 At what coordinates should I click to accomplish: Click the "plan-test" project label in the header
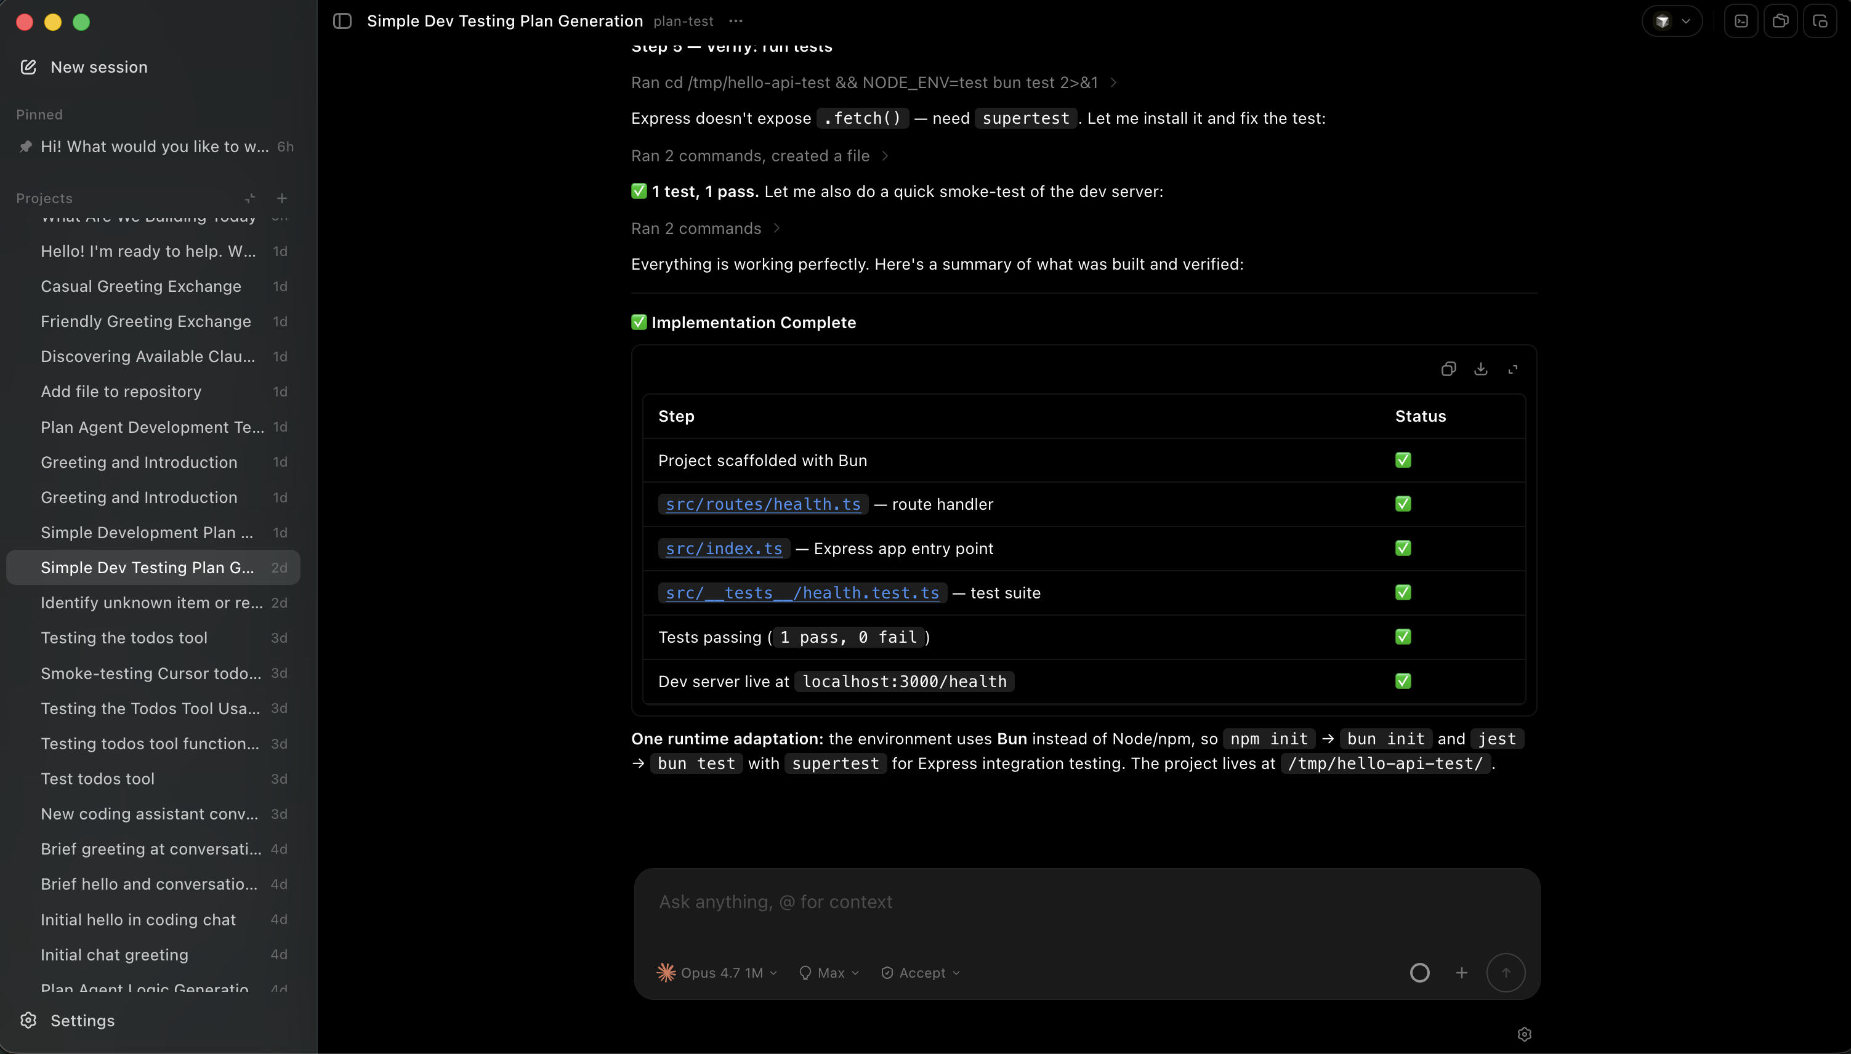click(x=683, y=21)
